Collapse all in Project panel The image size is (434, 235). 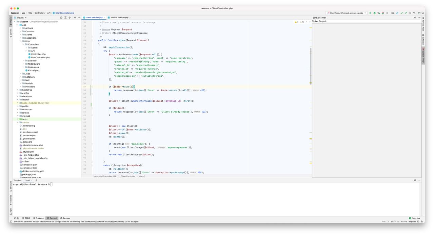tap(70, 18)
